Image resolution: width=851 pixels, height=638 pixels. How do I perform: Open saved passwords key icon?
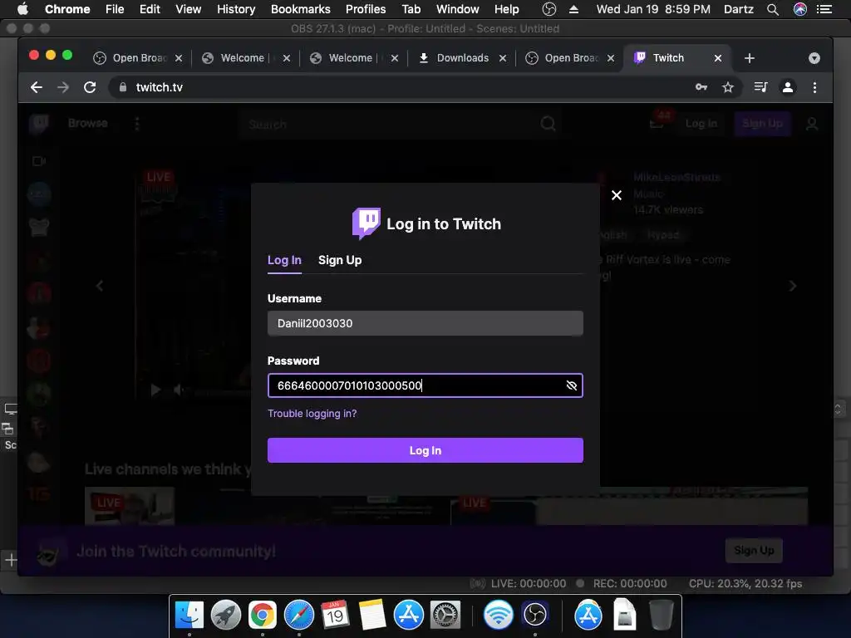701,87
